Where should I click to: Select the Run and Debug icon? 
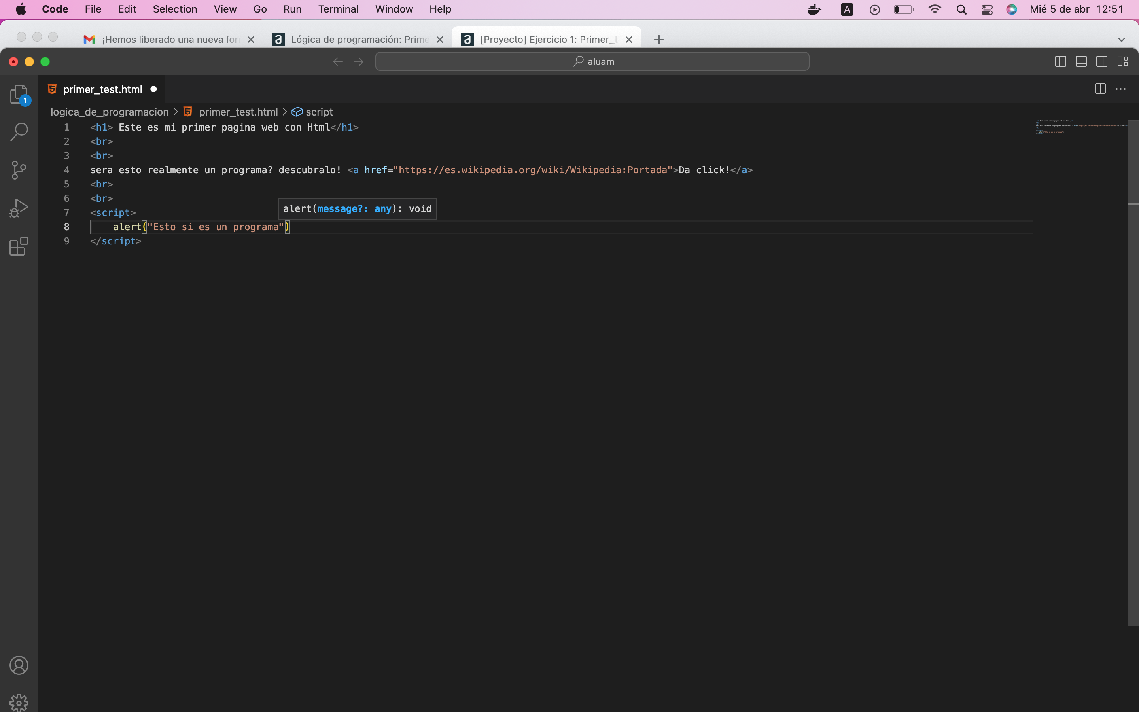19,208
